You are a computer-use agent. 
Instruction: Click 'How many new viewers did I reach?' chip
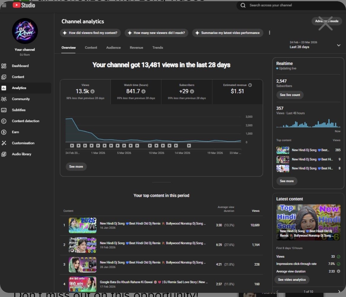point(156,33)
